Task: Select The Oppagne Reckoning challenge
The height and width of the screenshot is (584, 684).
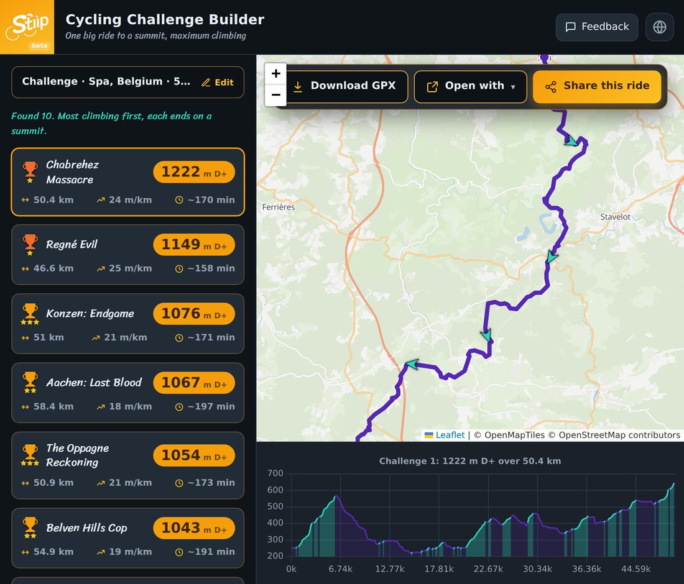Action: 128,465
